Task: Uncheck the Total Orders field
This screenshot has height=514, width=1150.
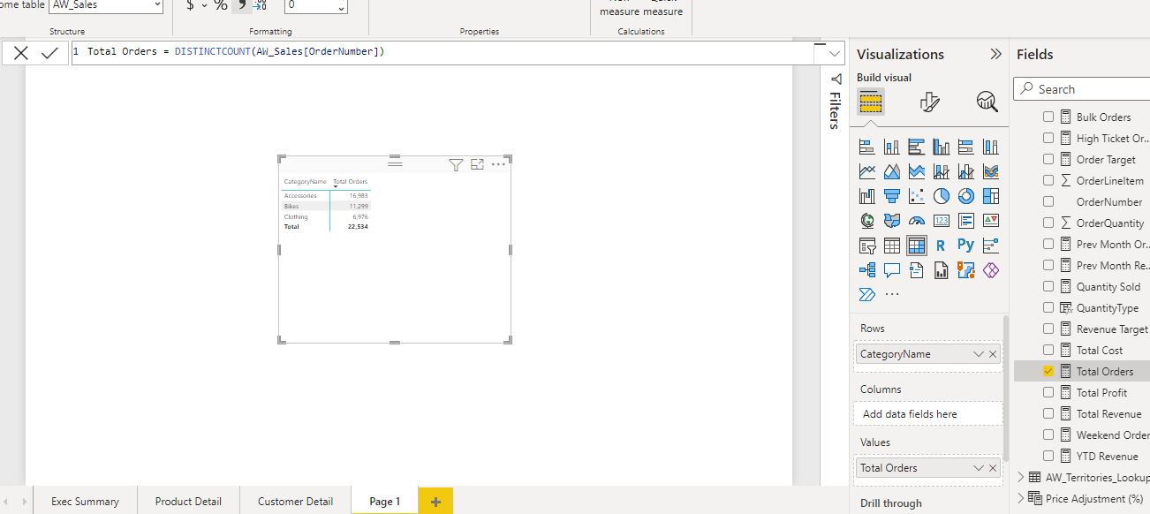Action: coord(1048,371)
